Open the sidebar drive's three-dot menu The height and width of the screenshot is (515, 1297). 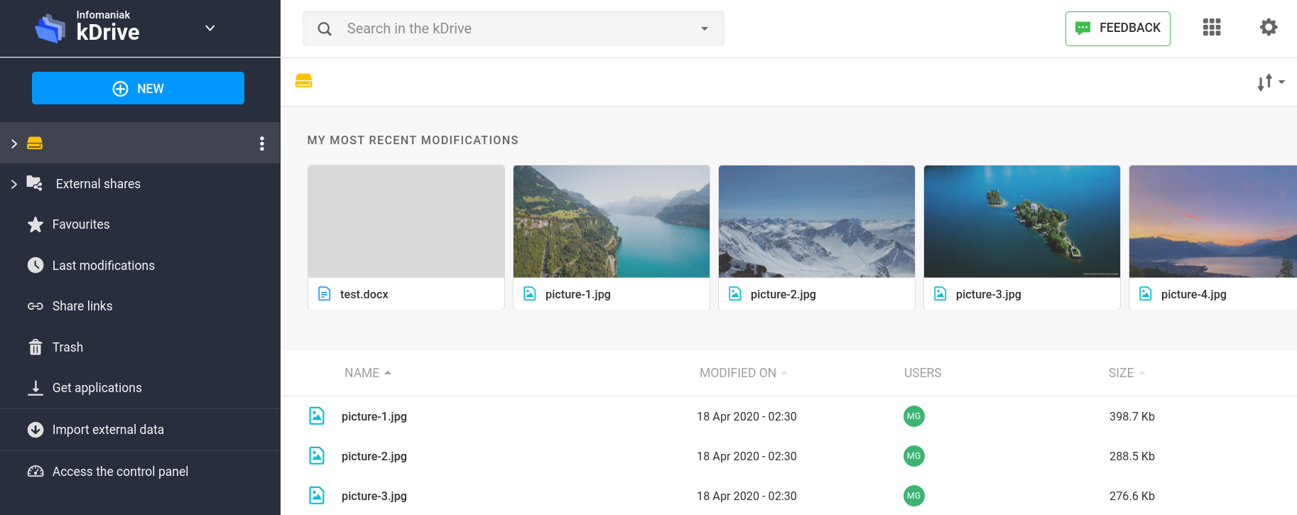pos(262,143)
